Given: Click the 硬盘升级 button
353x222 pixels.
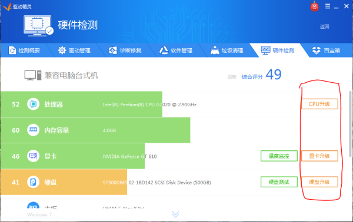Looking at the screenshot, I should click(319, 182).
